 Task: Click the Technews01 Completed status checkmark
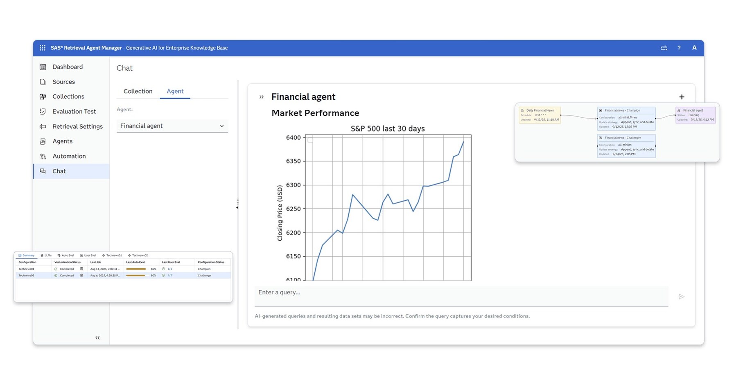point(56,269)
